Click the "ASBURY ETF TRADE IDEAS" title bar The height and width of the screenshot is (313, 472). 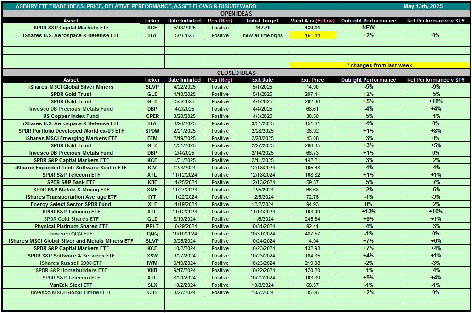(x=136, y=6)
